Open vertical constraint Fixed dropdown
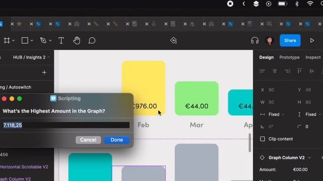 tap(313, 114)
